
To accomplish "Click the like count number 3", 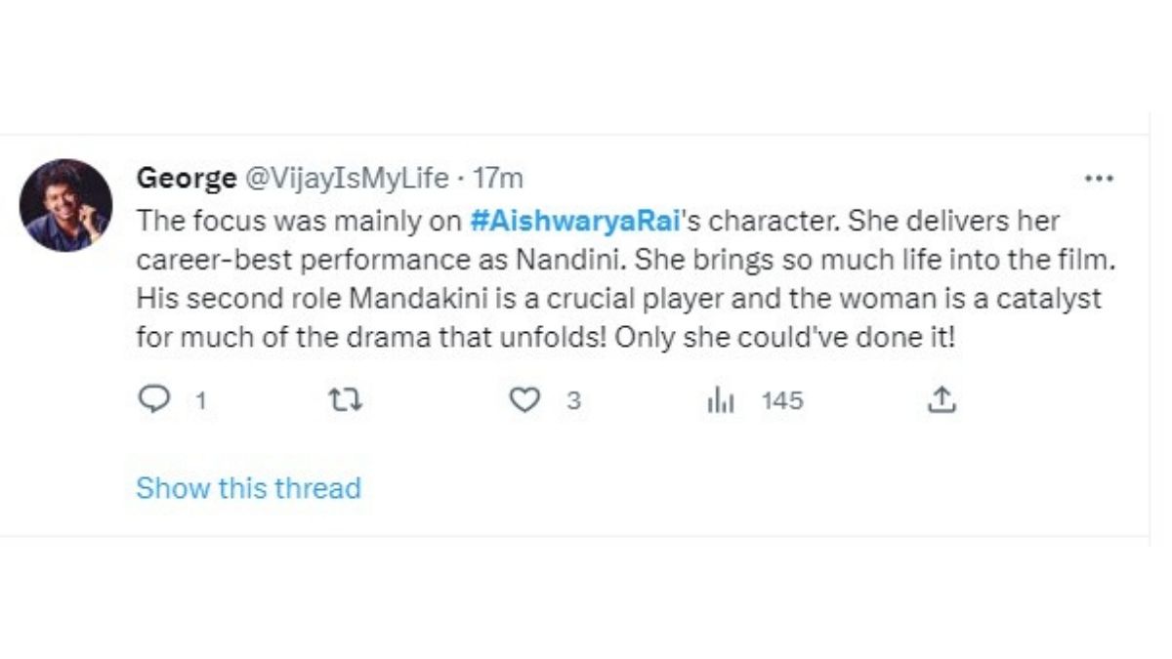I will tap(574, 401).
